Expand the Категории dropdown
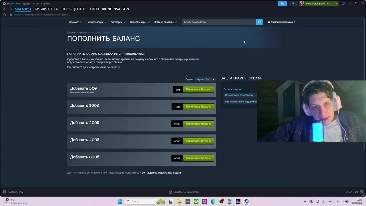Screen dimensions: 366x206 point(118,22)
